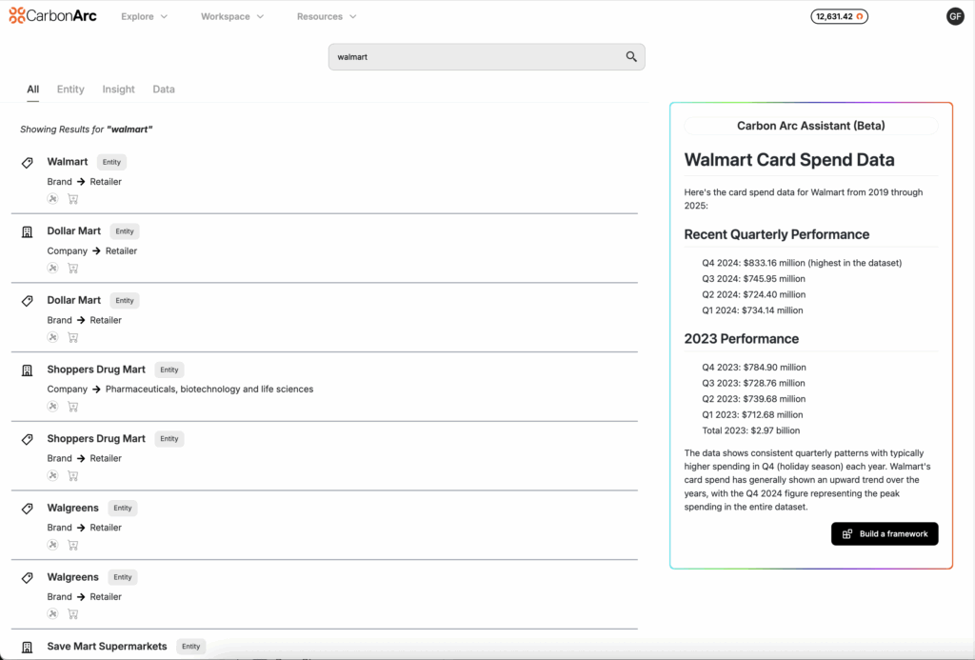The width and height of the screenshot is (975, 660).
Task: Click the Q2 2023: $739.68 million line
Action: click(753, 399)
